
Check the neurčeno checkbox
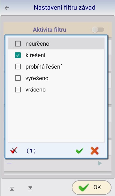[18, 44]
